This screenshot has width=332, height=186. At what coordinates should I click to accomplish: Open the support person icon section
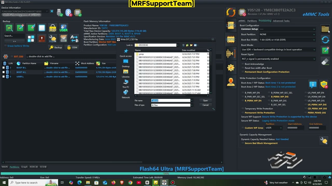[x=231, y=82]
